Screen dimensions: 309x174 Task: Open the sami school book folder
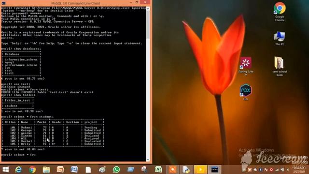tap(280, 67)
